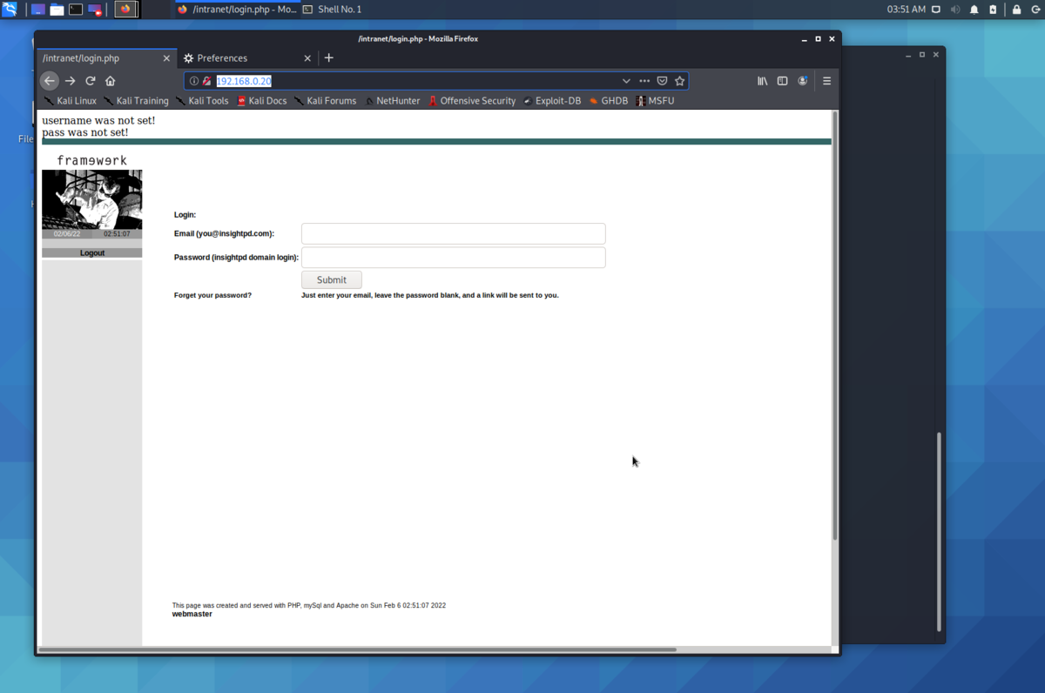Click the URL address 192.168.0.20
1045x693 pixels.
[244, 81]
